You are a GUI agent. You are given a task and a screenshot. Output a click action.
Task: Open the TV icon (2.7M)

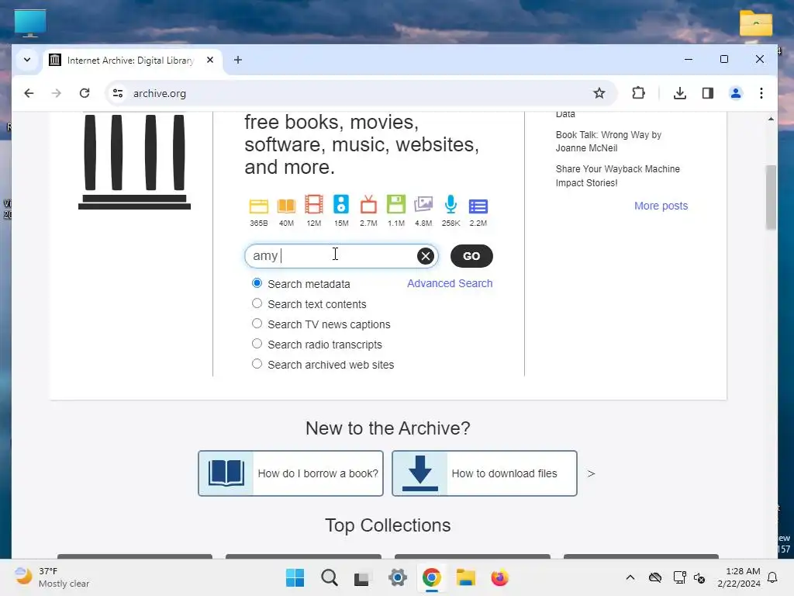[368, 204]
